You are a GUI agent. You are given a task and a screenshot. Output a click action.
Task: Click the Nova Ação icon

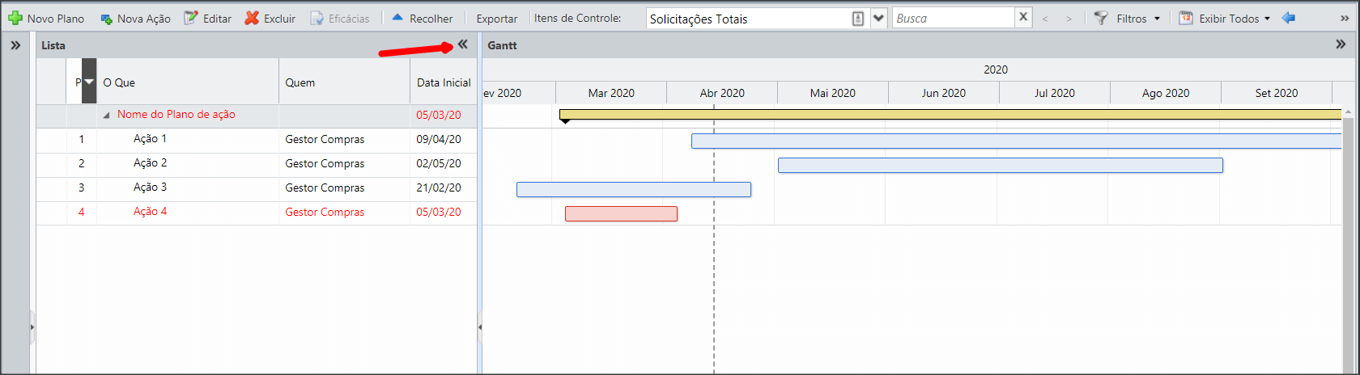click(x=106, y=19)
